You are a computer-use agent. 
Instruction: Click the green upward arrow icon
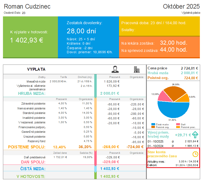click(x=195, y=134)
